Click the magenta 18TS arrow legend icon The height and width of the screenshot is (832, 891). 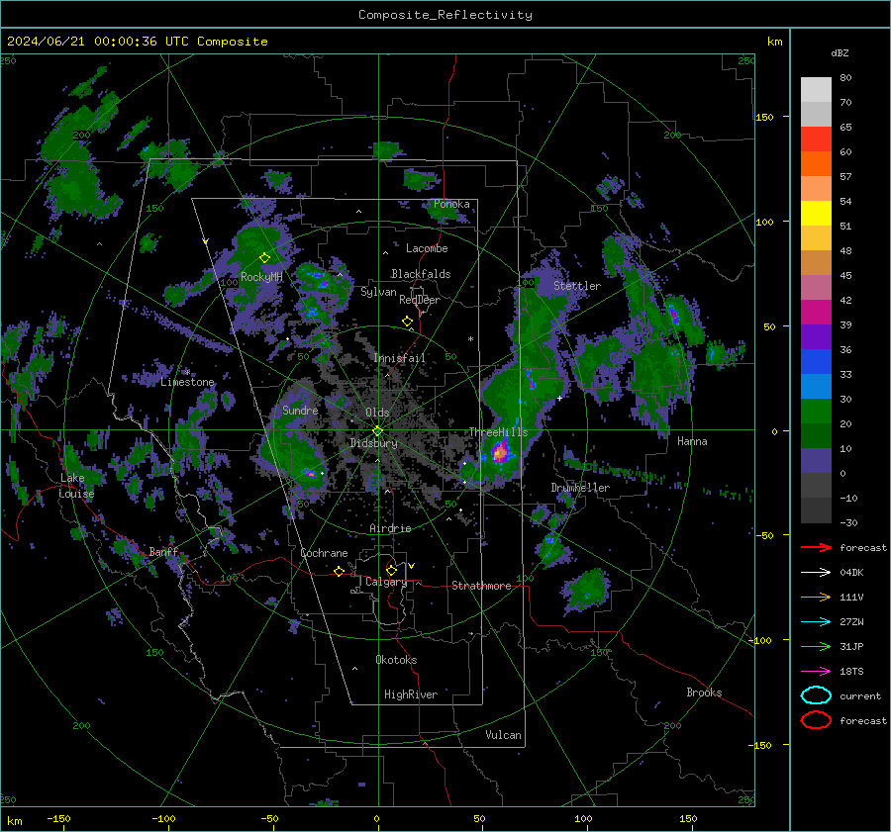click(816, 672)
